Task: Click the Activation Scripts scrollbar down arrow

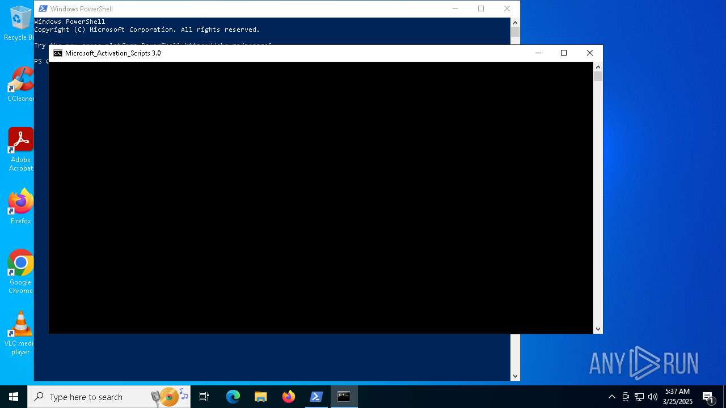Action: [598, 329]
